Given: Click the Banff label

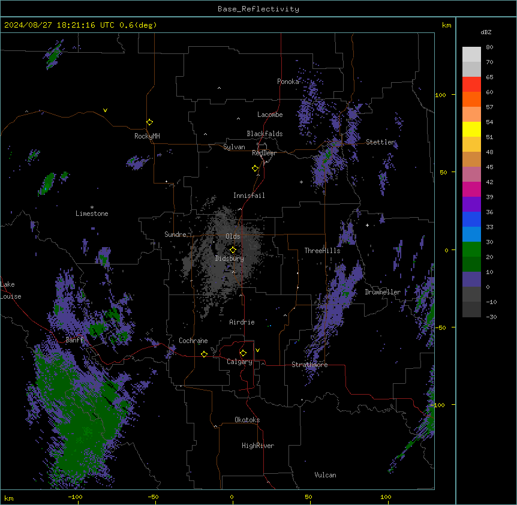Looking at the screenshot, I should coord(74,340).
